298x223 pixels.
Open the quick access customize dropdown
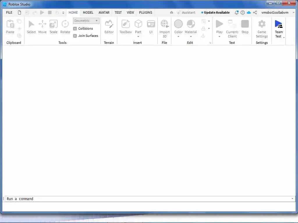tap(63, 13)
